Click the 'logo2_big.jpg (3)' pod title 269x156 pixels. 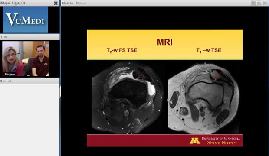pyautogui.click(x=13, y=3)
